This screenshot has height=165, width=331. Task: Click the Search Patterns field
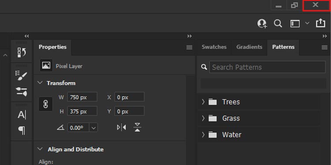267,67
